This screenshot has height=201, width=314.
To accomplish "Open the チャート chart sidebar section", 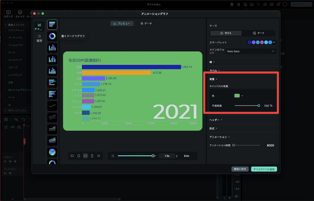I will coord(39,26).
